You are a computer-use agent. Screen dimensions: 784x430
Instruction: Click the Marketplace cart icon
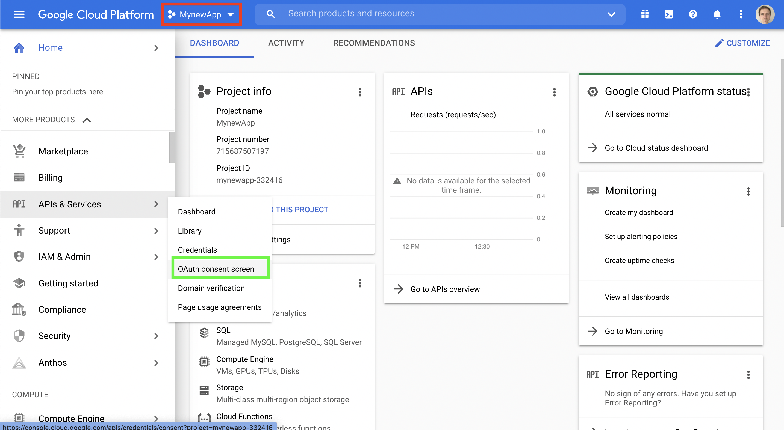pyautogui.click(x=19, y=151)
